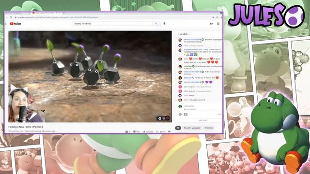Image resolution: width=310 pixels, height=174 pixels.
Task: Switch to the first browser tab
Action: pos(17,13)
